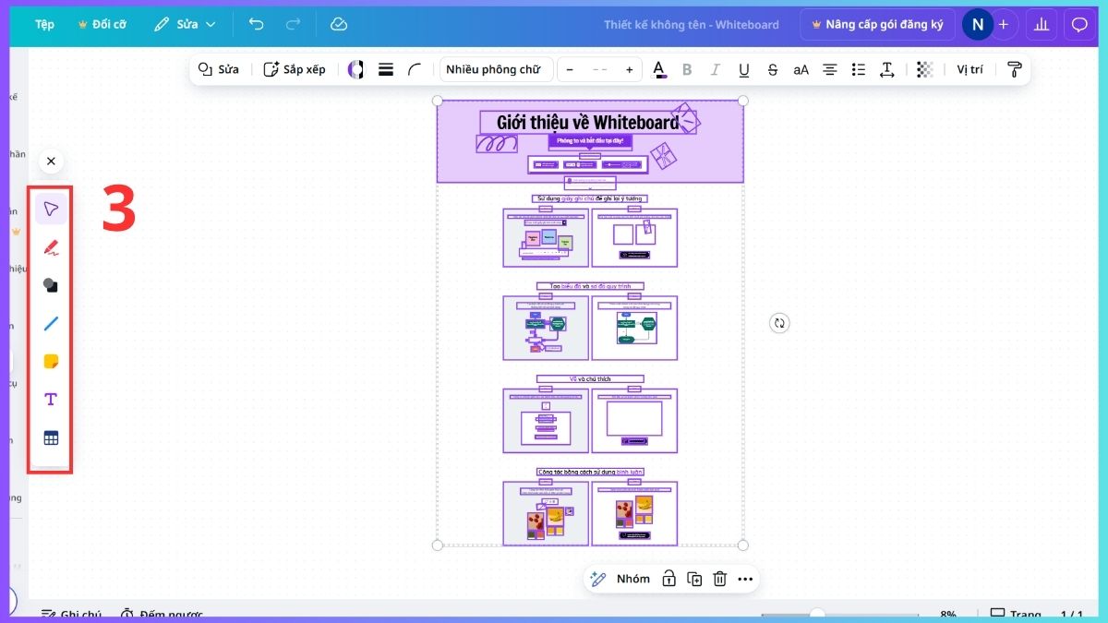Image resolution: width=1108 pixels, height=623 pixels.
Task: Select the table tool
Action: point(51,437)
